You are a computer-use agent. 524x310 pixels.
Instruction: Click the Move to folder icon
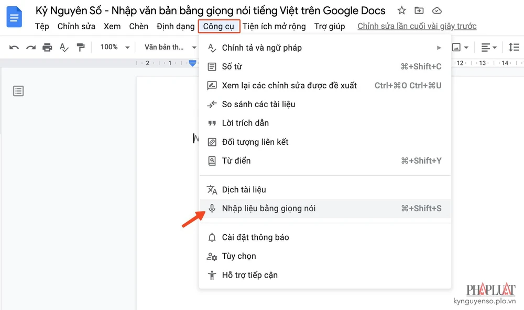tap(419, 10)
